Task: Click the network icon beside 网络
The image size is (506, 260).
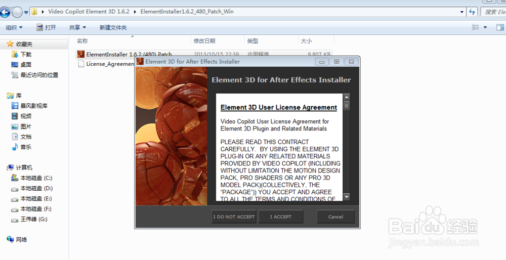Action: coord(10,239)
